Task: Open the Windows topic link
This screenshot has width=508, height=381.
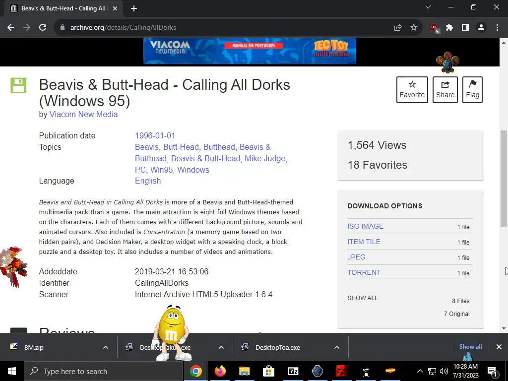Action: (x=193, y=170)
